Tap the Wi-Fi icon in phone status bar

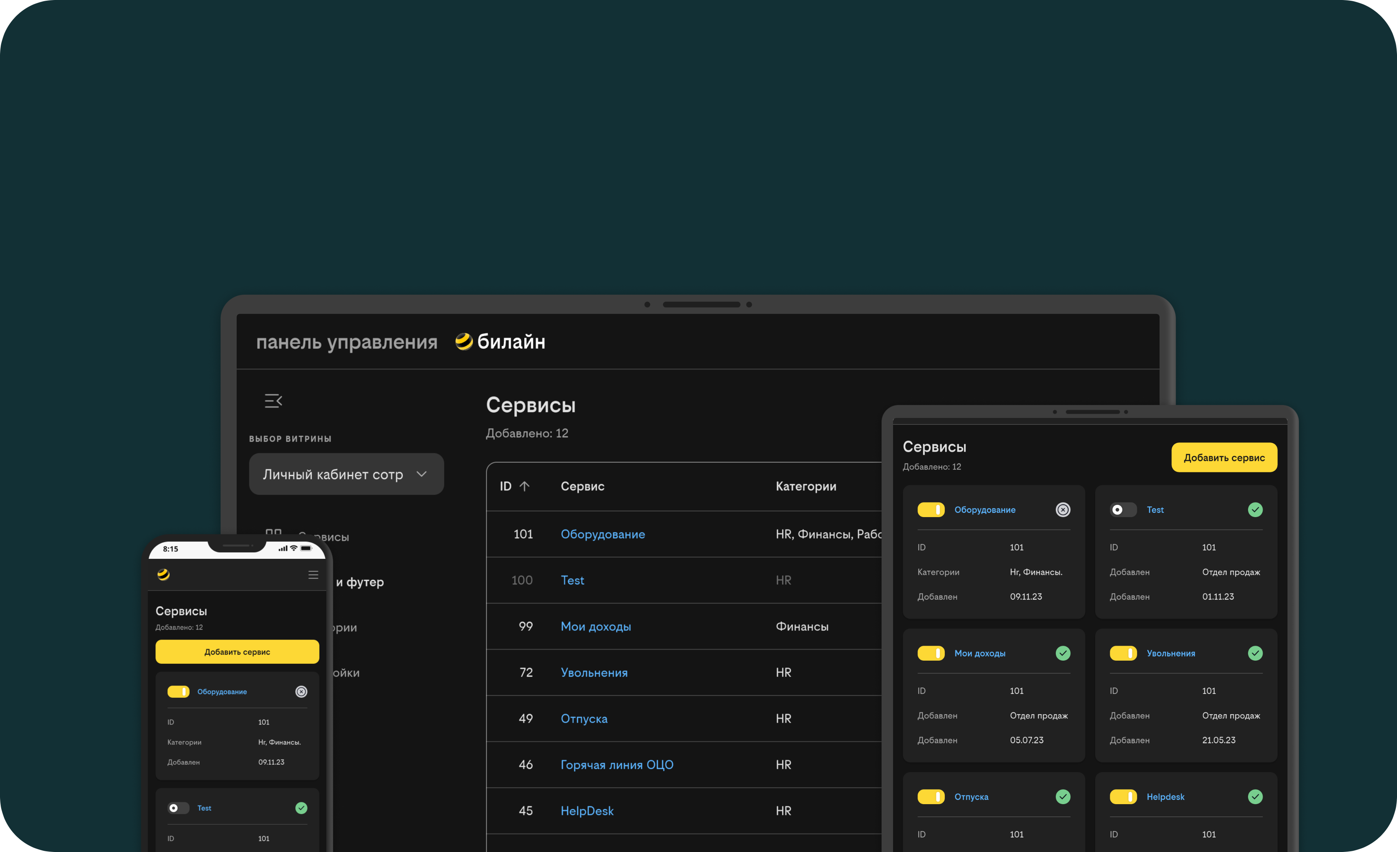point(294,548)
